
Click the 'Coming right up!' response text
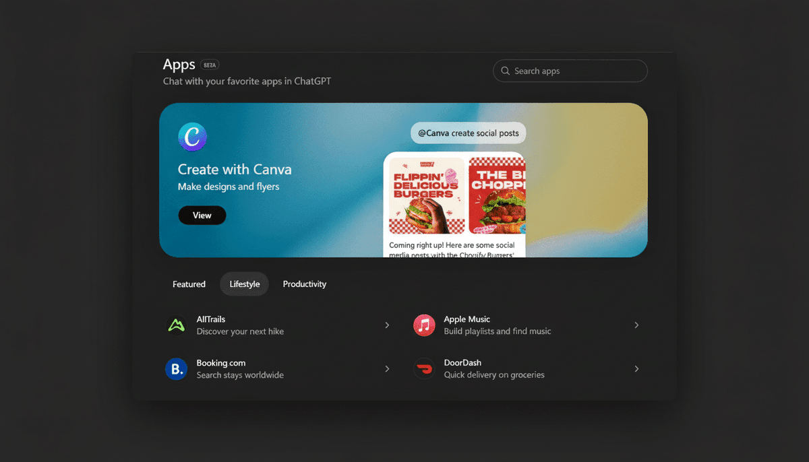click(452, 250)
